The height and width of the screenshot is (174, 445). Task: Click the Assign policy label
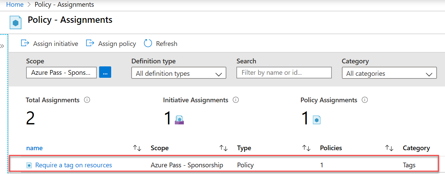coord(117,44)
